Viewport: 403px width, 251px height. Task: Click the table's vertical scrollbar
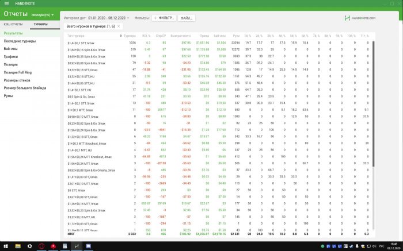pos(374,103)
